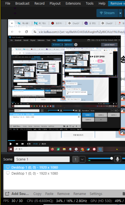This screenshot has height=205, width=125.
Task: Expand the arrow beside the large Stream button
Action: coord(120,13)
